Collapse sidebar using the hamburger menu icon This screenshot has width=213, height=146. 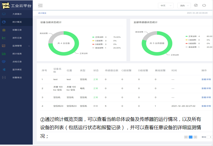(x=40, y=5)
